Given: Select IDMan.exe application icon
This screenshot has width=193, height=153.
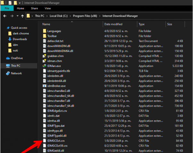Looking at the screenshot, I should click(45, 66).
